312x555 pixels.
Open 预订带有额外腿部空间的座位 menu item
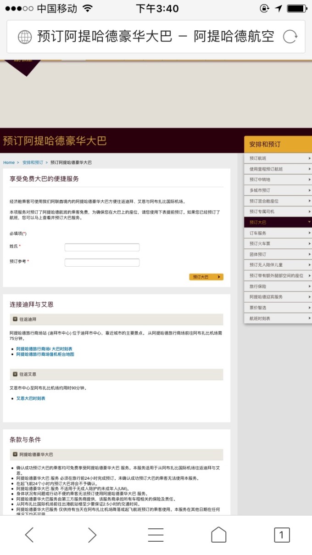278,275
